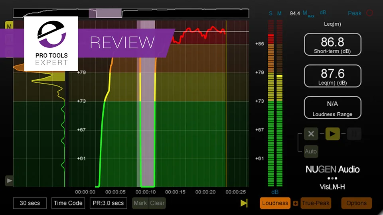383x215 pixels.
Task: Click the +67 meter scale label
Action: (260, 130)
